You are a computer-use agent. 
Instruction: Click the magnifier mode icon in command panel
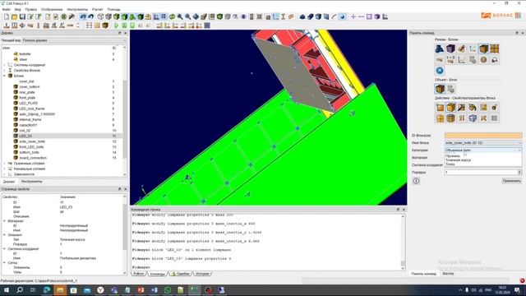click(x=495, y=60)
